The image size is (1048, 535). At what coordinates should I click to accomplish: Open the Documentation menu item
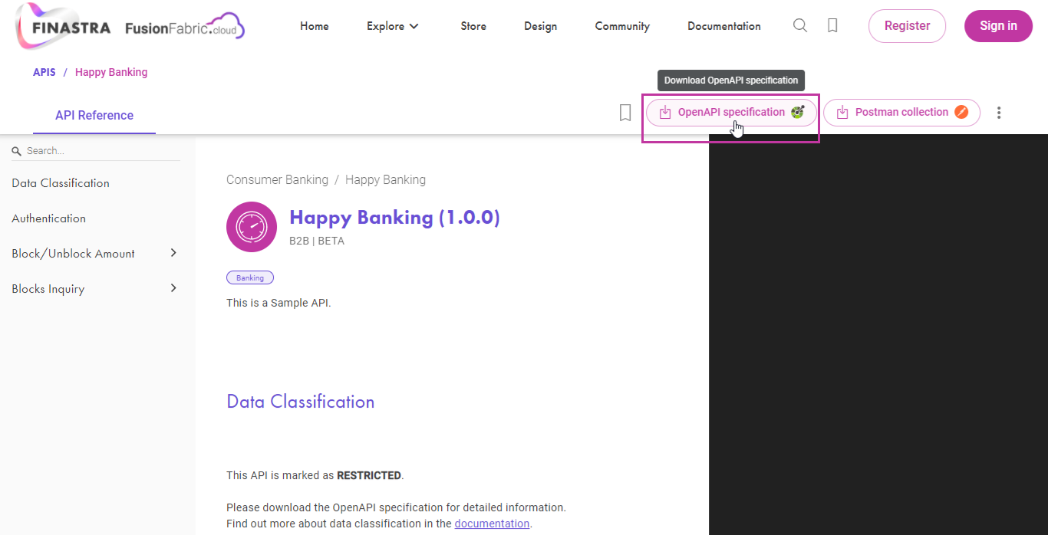click(x=724, y=26)
